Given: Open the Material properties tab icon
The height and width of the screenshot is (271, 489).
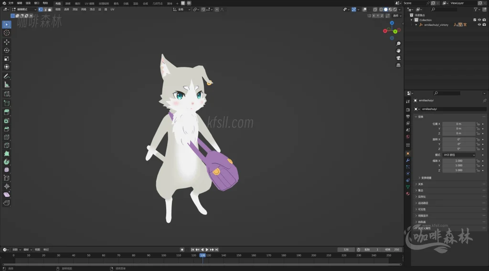Looking at the screenshot, I should pos(408,194).
